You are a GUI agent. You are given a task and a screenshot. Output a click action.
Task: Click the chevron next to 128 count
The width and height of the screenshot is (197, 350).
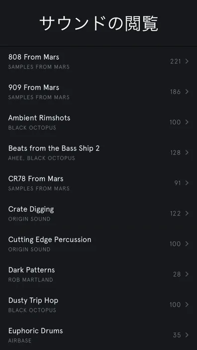[187, 152]
